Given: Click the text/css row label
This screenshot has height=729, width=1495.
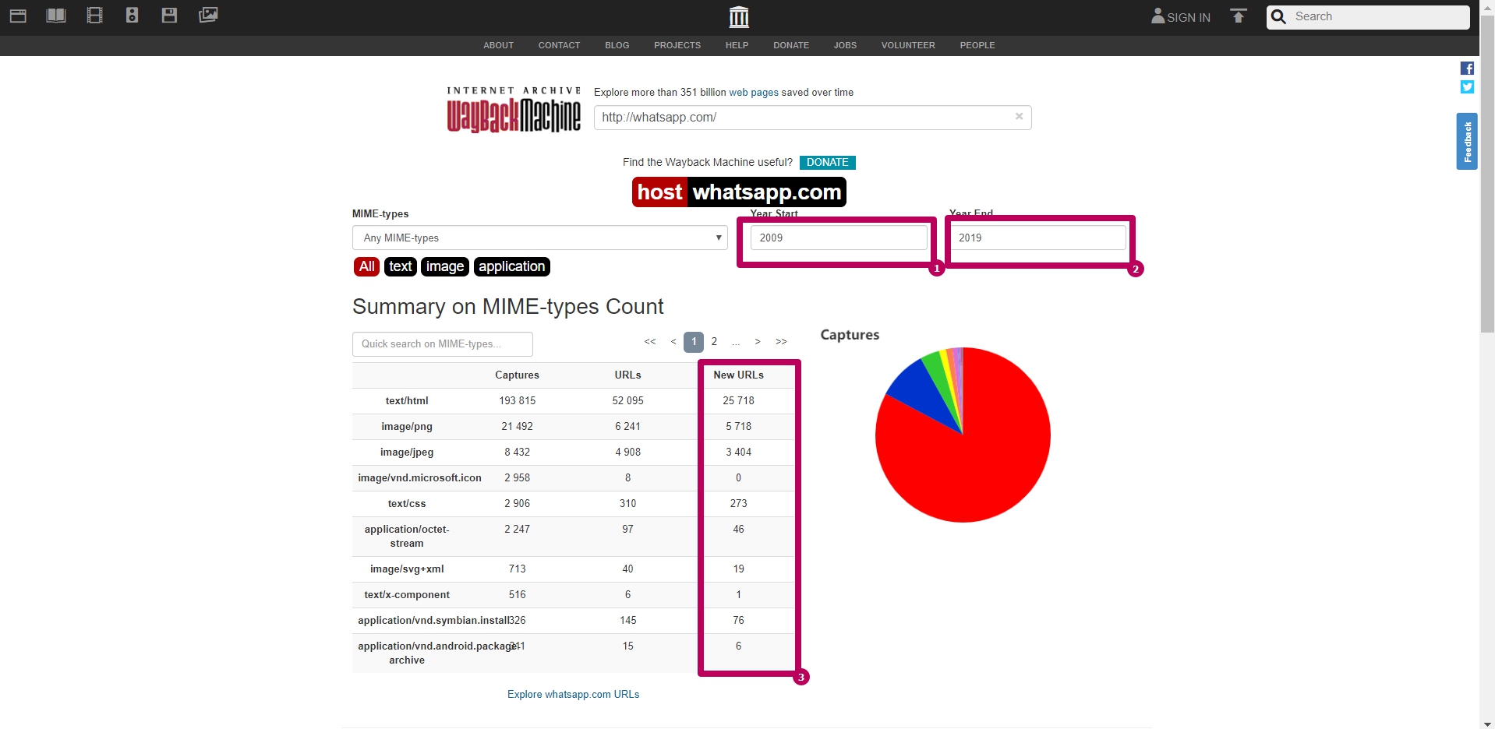Looking at the screenshot, I should pyautogui.click(x=407, y=503).
